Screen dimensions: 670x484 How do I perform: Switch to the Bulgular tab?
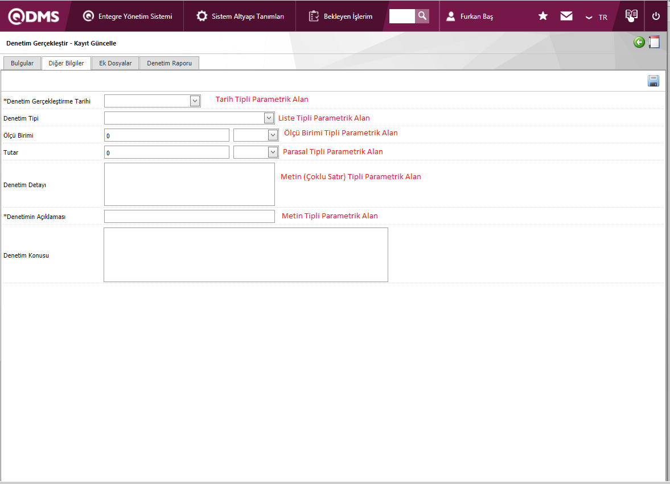click(x=22, y=63)
